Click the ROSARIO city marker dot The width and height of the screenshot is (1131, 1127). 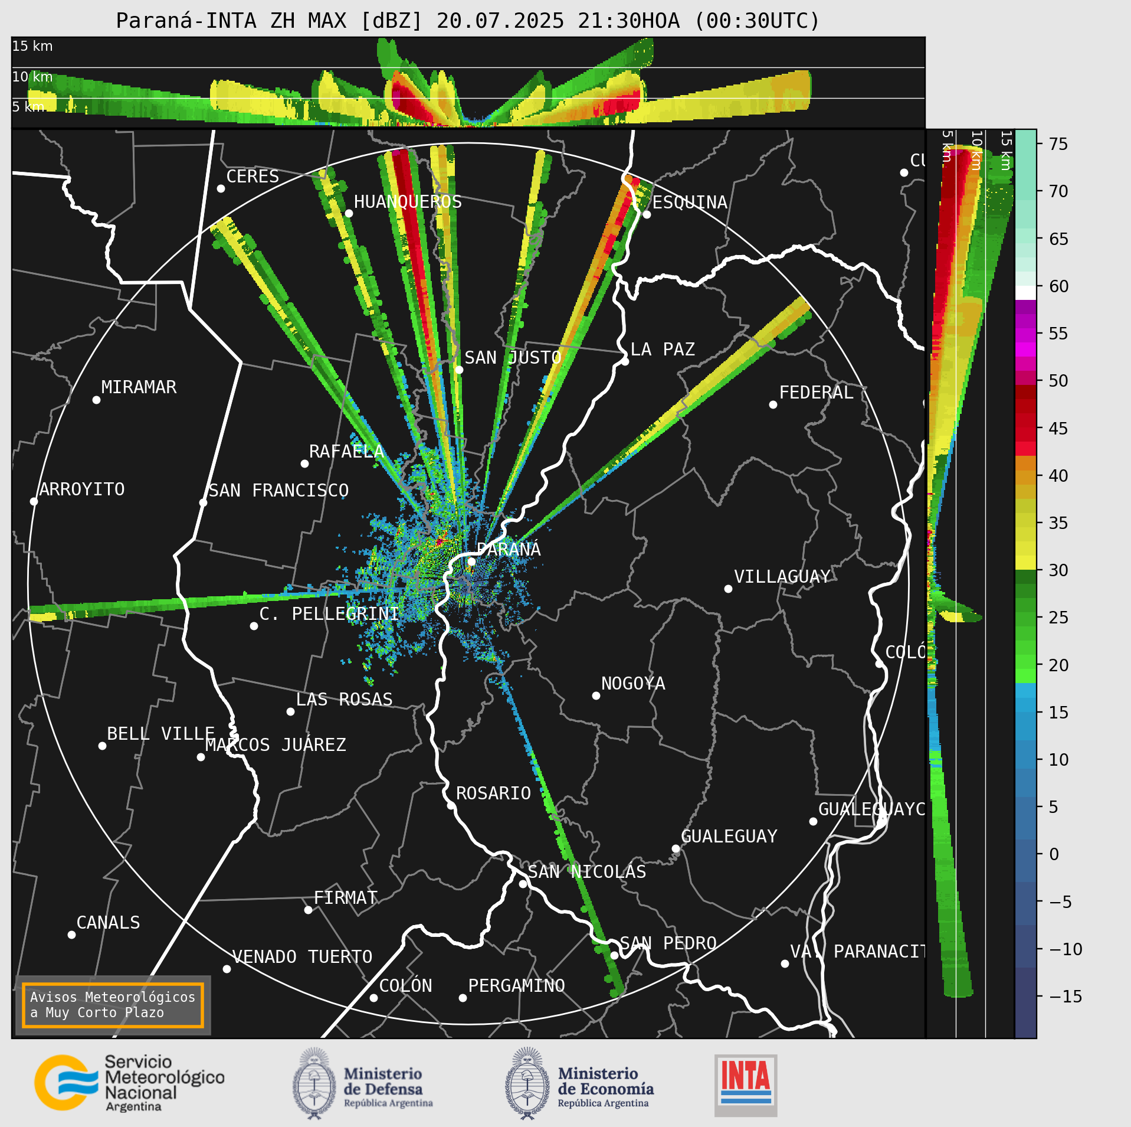(451, 805)
